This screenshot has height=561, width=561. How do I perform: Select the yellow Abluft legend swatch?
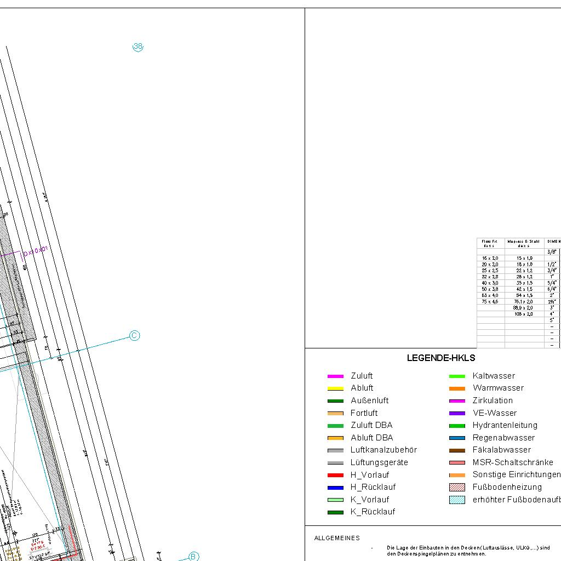coord(335,388)
